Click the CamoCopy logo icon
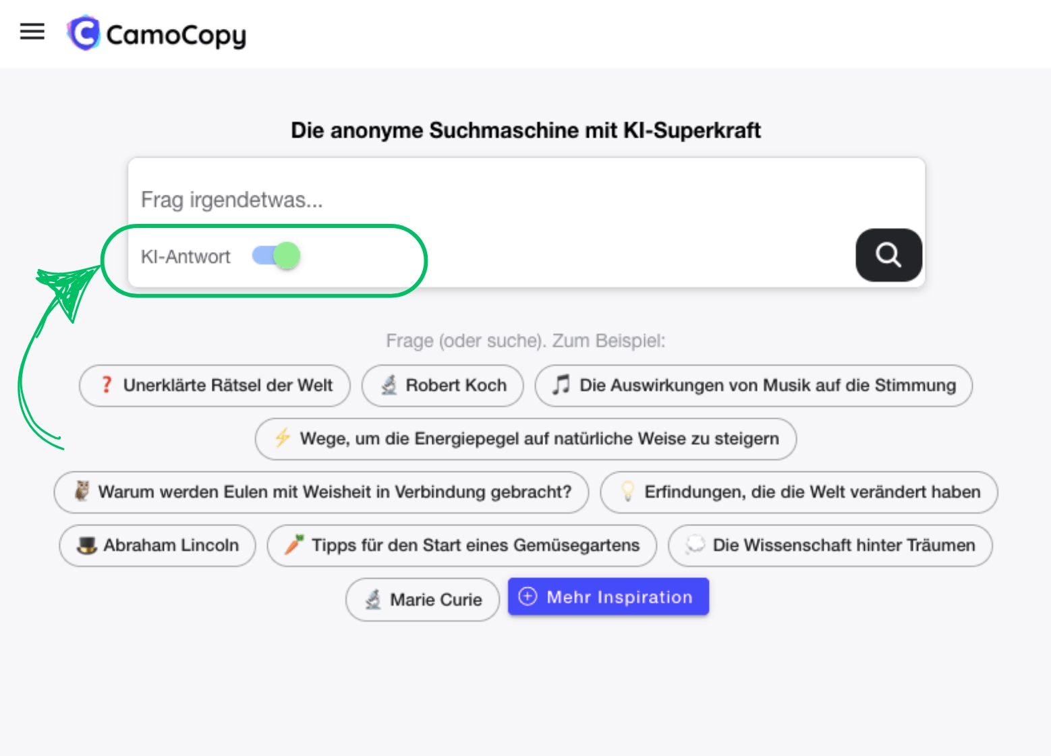Viewport: 1051px width, 756px height. pyautogui.click(x=82, y=32)
